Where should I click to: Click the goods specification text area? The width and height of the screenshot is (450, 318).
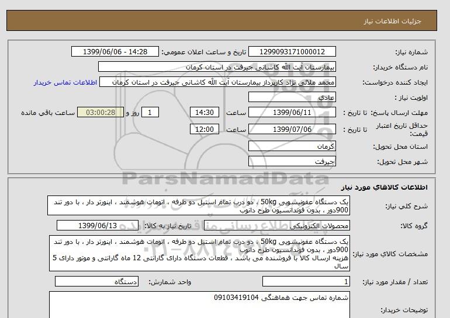pos(199,253)
